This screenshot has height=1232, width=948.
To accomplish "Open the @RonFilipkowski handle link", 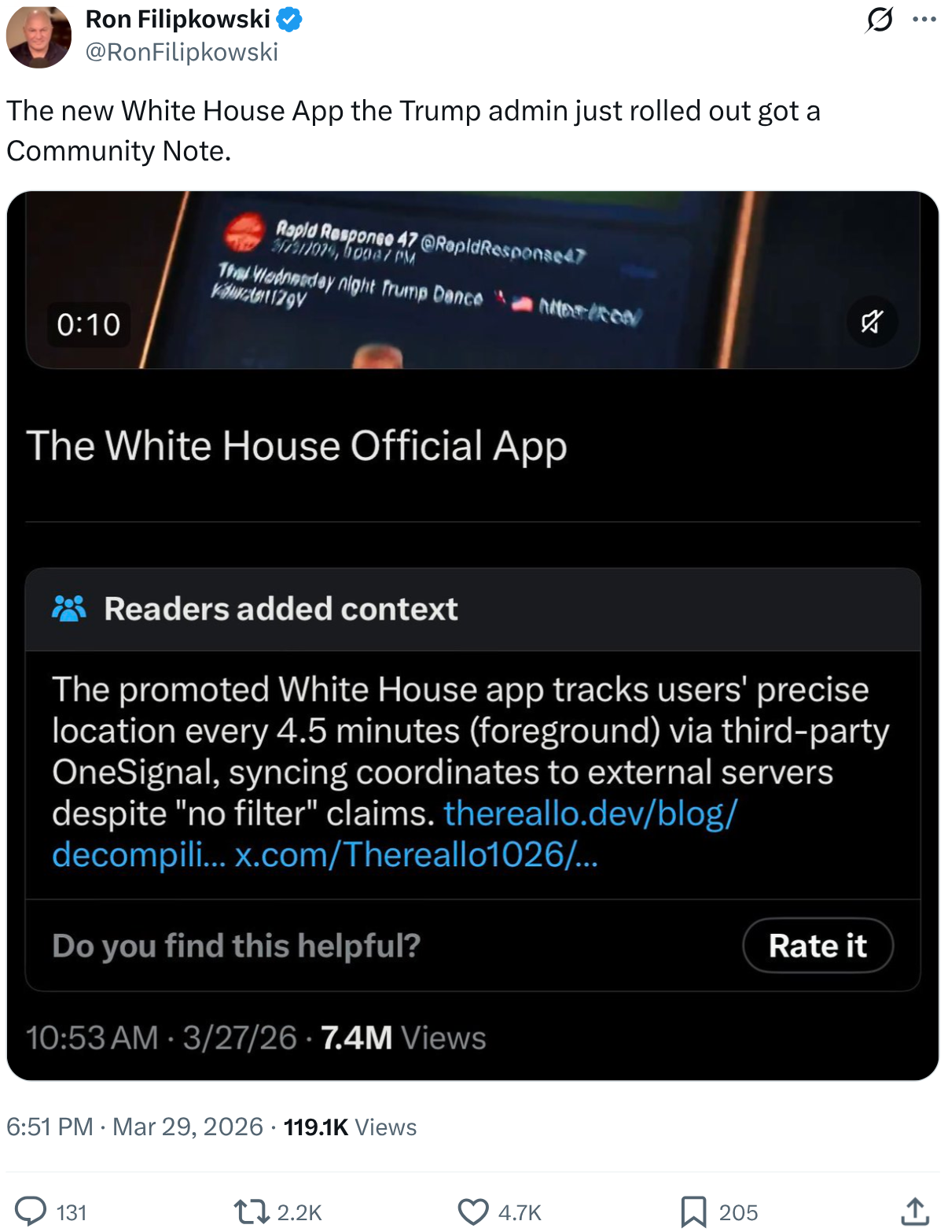I will (x=182, y=52).
